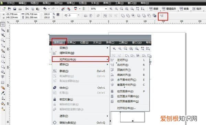Select the Fill bucket tool
This screenshot has height=125, width=206.
pos(3,103)
